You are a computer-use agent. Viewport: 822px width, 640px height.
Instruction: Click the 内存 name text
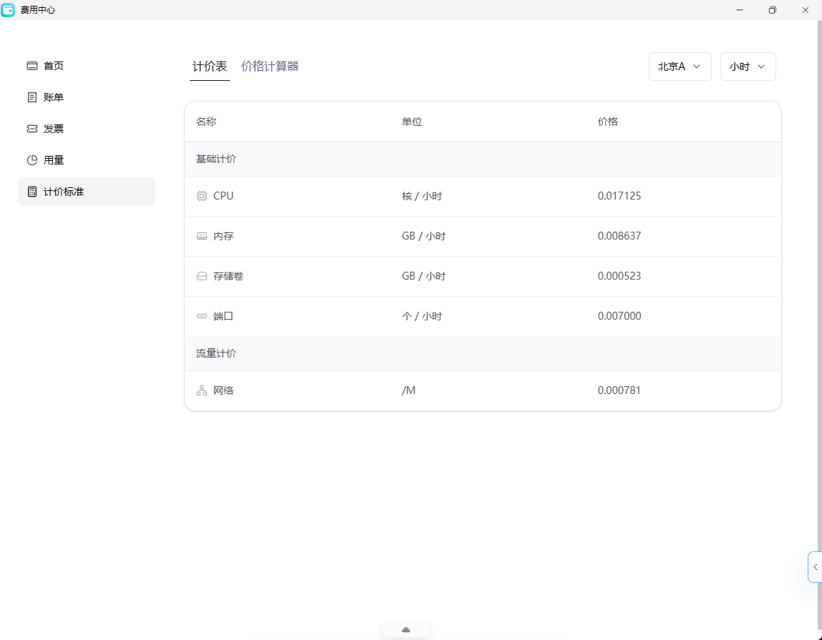coord(223,236)
